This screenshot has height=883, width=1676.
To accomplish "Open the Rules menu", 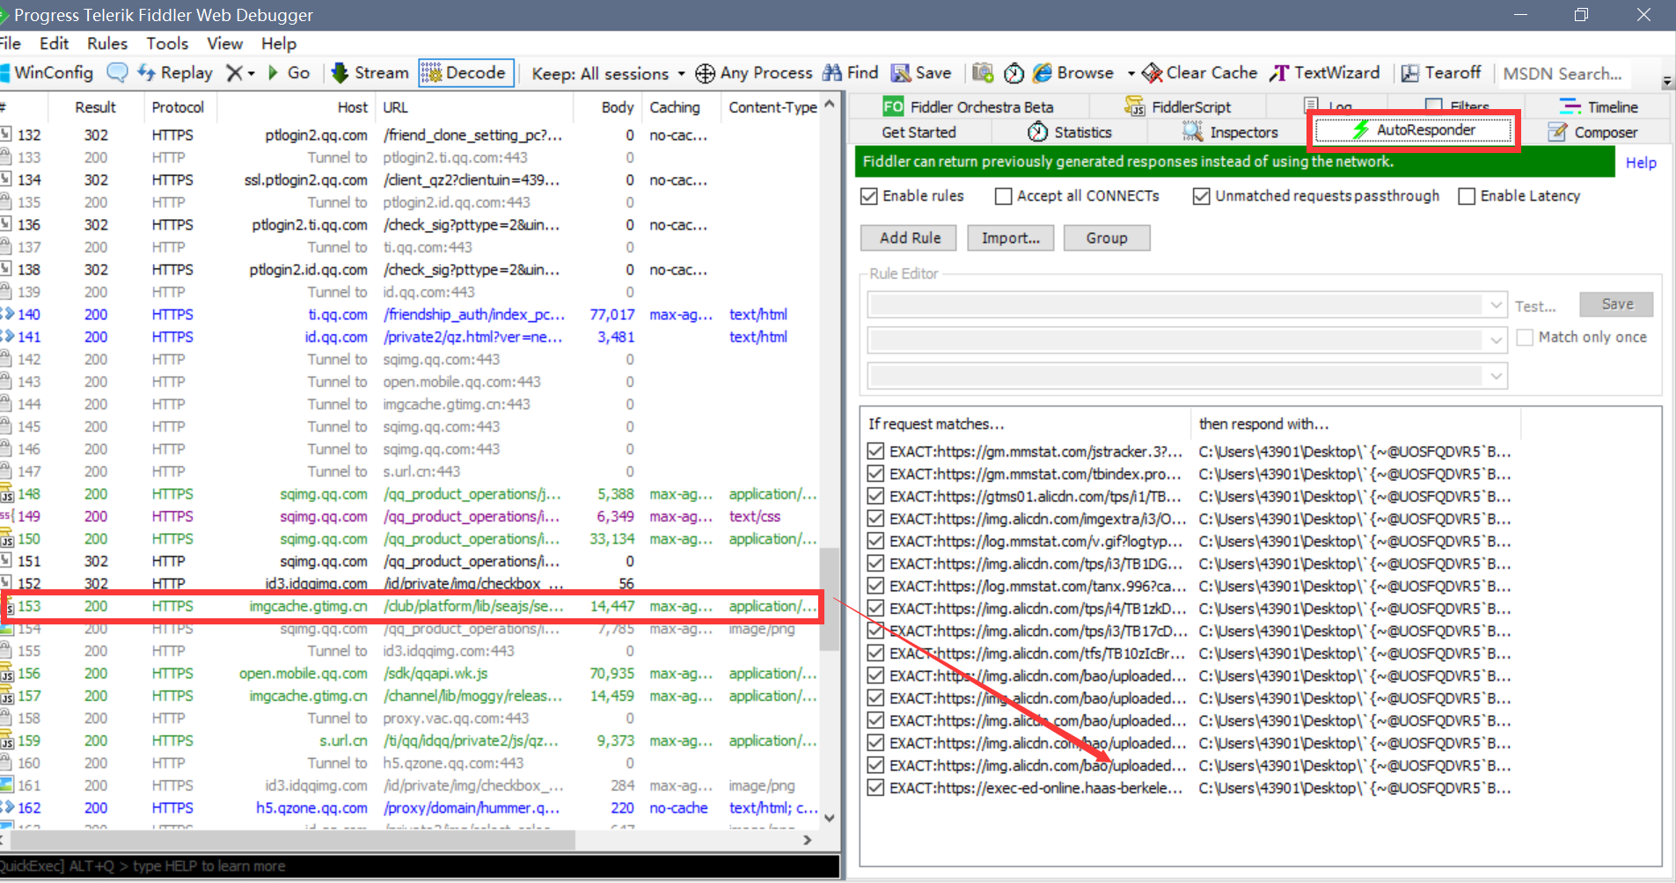I will [107, 43].
